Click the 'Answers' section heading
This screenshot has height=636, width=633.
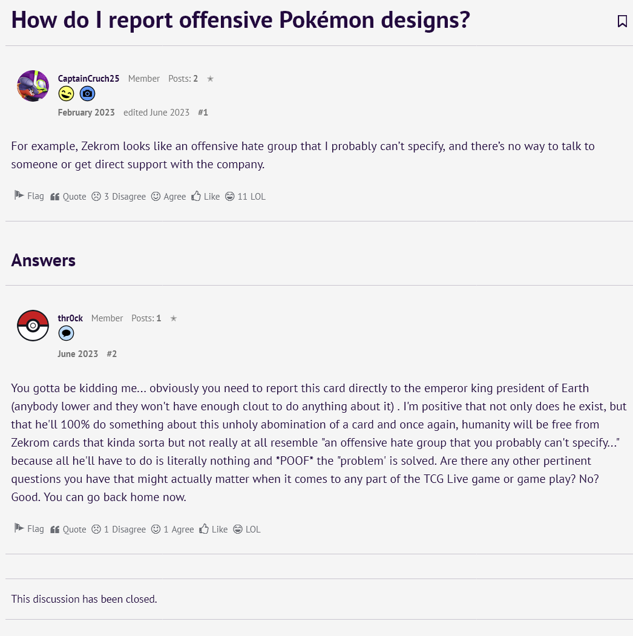pyautogui.click(x=44, y=260)
